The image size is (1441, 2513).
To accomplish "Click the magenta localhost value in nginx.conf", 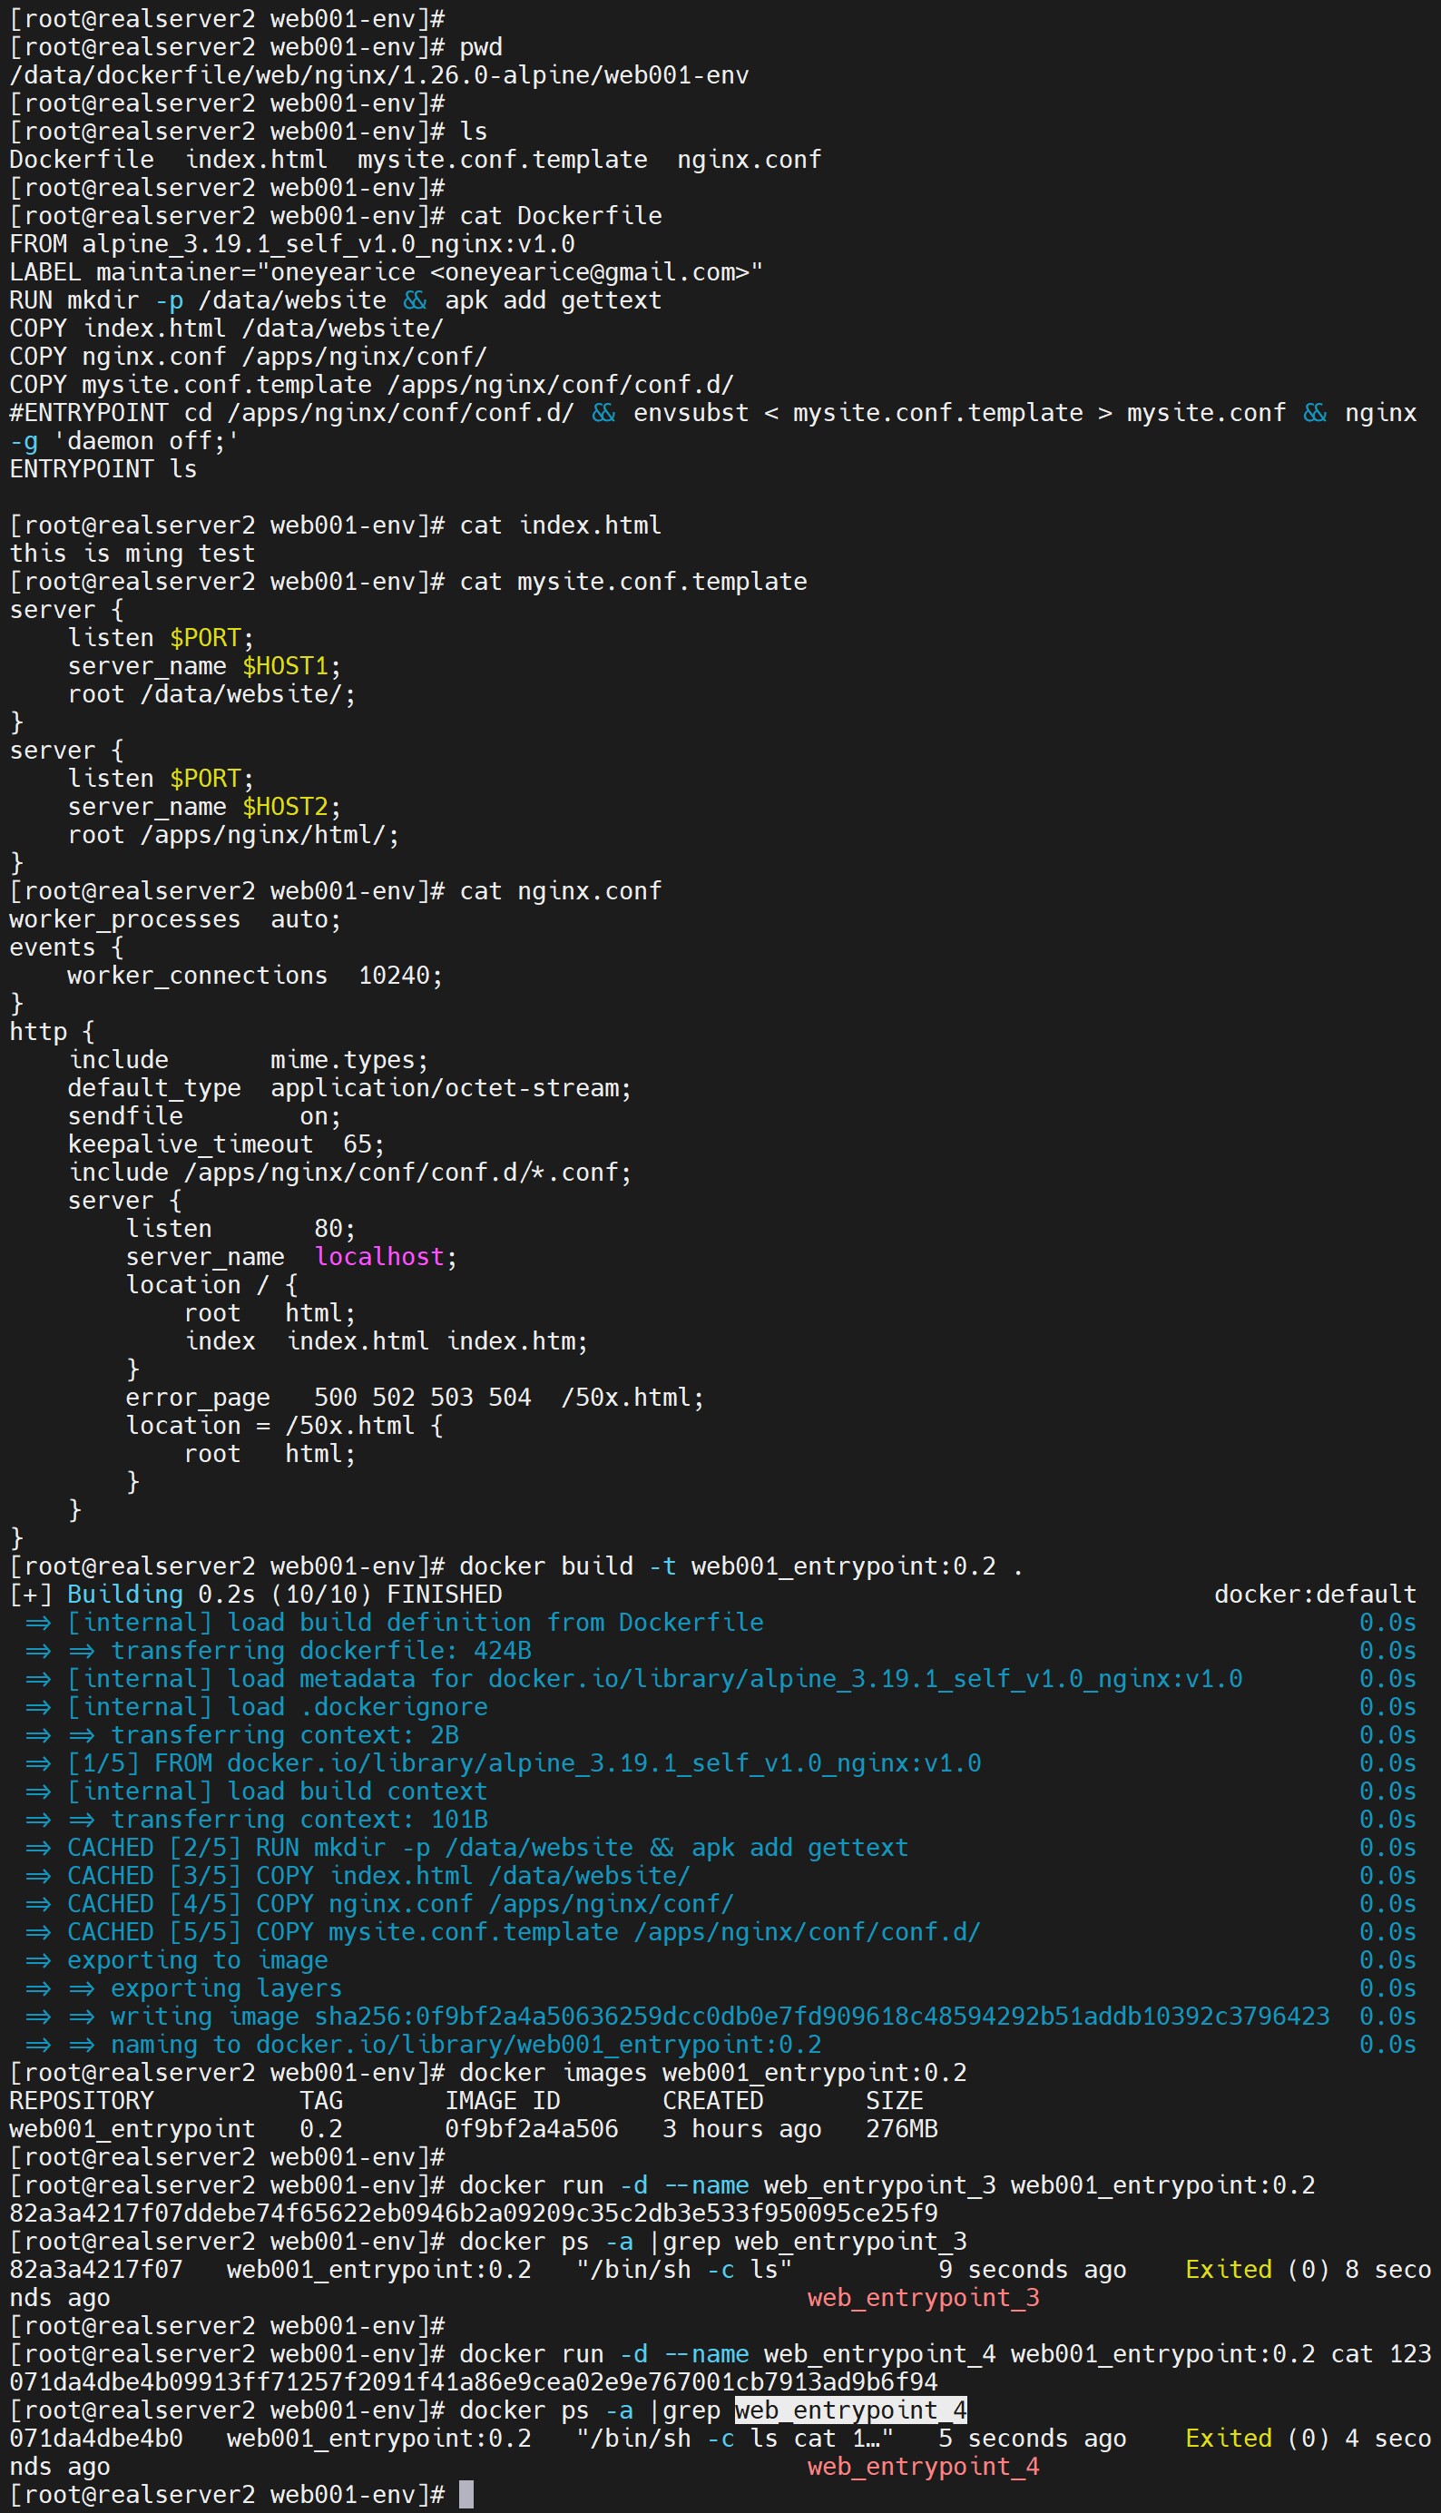I will 379,1256.
